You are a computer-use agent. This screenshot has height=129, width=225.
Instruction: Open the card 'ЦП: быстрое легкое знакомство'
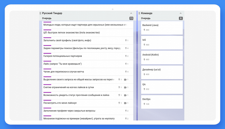88,33
